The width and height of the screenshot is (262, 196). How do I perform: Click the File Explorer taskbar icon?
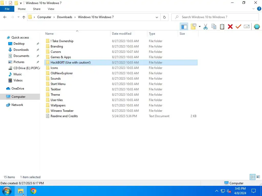coord(20,191)
